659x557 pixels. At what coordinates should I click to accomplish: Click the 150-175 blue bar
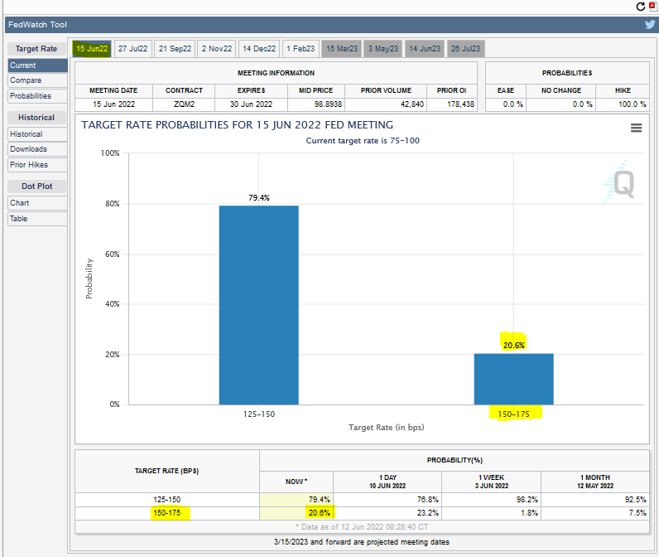coord(513,379)
